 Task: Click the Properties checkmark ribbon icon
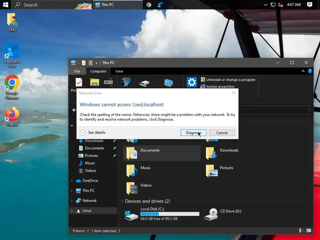(x=79, y=82)
